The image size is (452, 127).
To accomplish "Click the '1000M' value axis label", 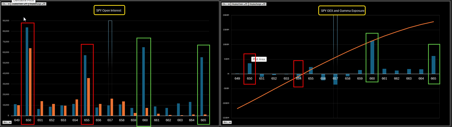I will click(226, 44).
